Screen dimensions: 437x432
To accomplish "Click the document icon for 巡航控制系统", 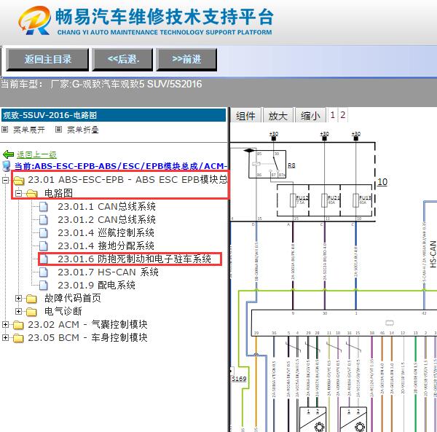I will pos(44,233).
